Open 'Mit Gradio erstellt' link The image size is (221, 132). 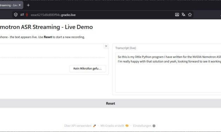tap(115, 126)
